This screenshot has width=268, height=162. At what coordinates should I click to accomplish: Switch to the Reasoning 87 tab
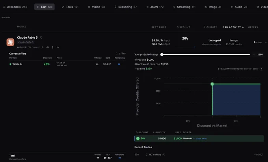coord(126,7)
